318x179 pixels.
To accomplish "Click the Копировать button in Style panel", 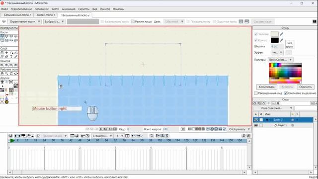I will click(x=266, y=87).
